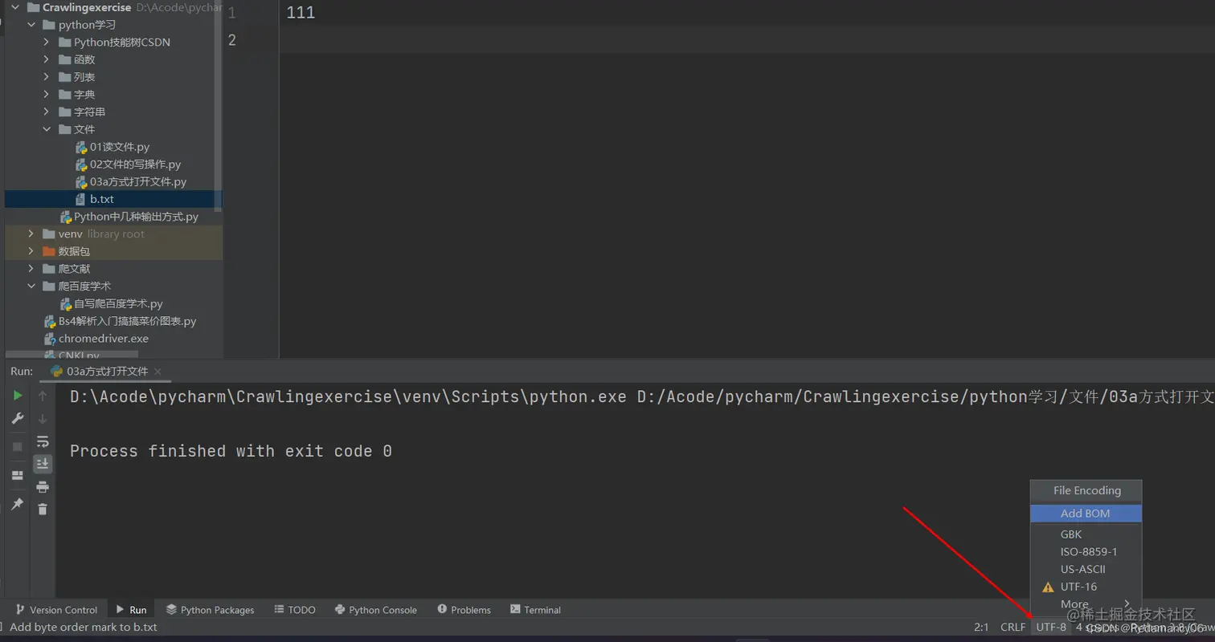Expand the 函数 folder
1215x642 pixels.
[47, 59]
